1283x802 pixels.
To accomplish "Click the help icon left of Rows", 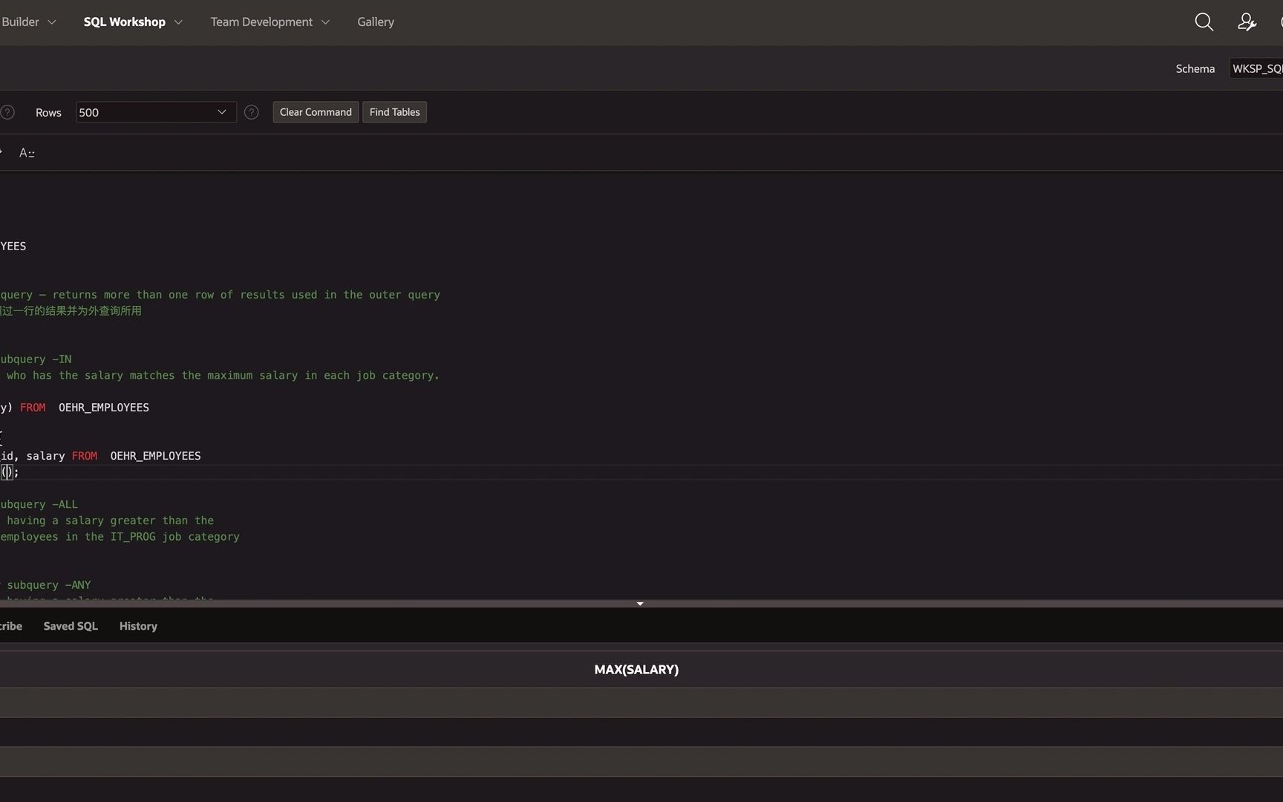I will (x=7, y=112).
